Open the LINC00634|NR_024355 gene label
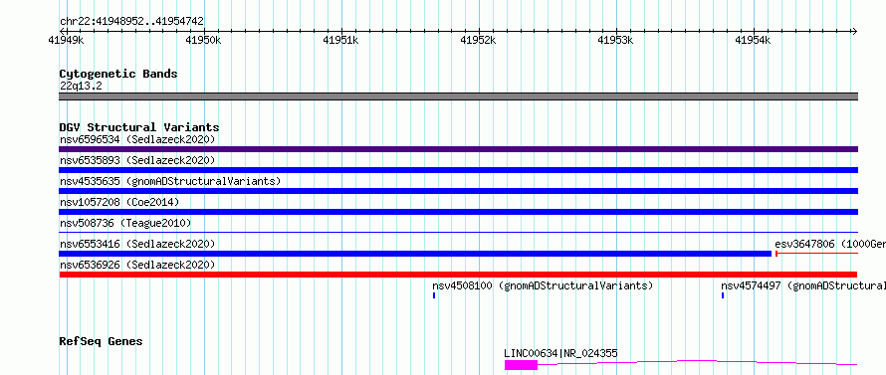Viewport: 886px width, 375px height. [560, 353]
